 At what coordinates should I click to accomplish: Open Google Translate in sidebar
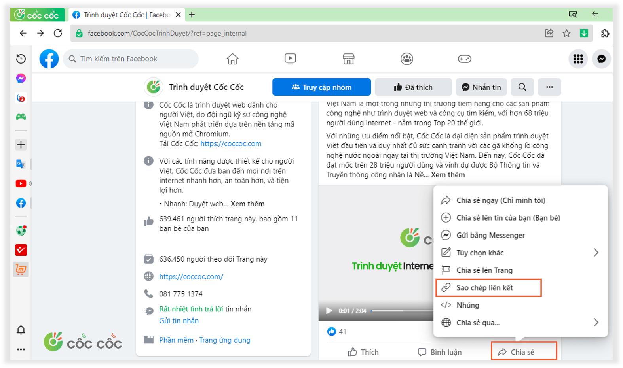(x=21, y=164)
